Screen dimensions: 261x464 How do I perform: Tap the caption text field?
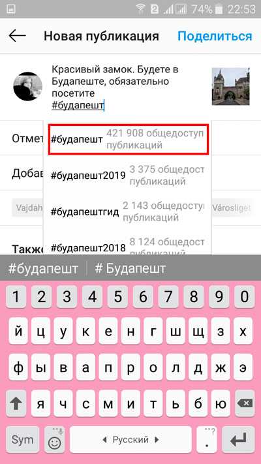(x=127, y=87)
